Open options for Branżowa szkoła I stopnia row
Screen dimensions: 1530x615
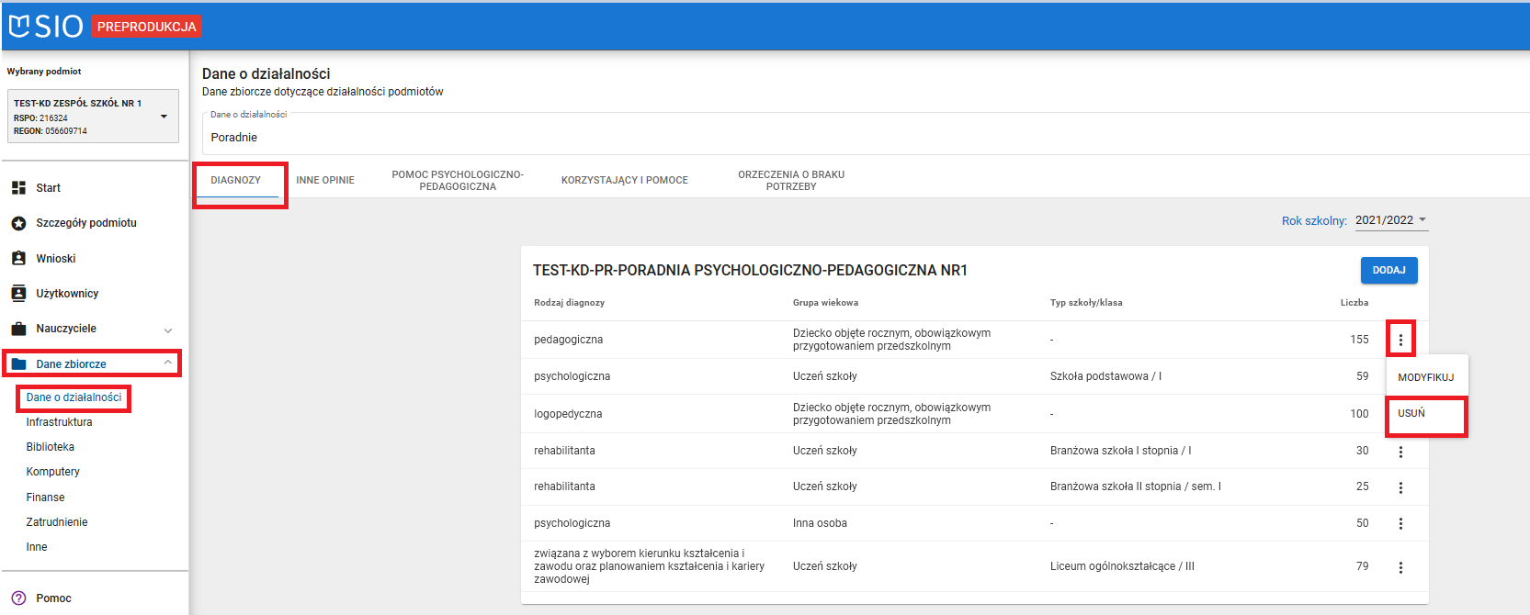(x=1400, y=452)
